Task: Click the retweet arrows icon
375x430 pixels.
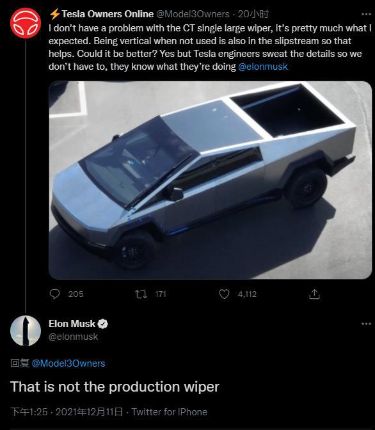Action: (x=141, y=294)
